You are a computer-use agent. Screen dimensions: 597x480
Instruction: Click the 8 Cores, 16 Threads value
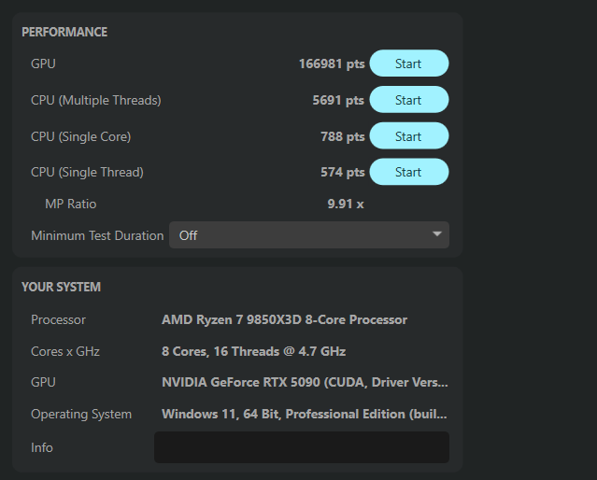(x=253, y=351)
